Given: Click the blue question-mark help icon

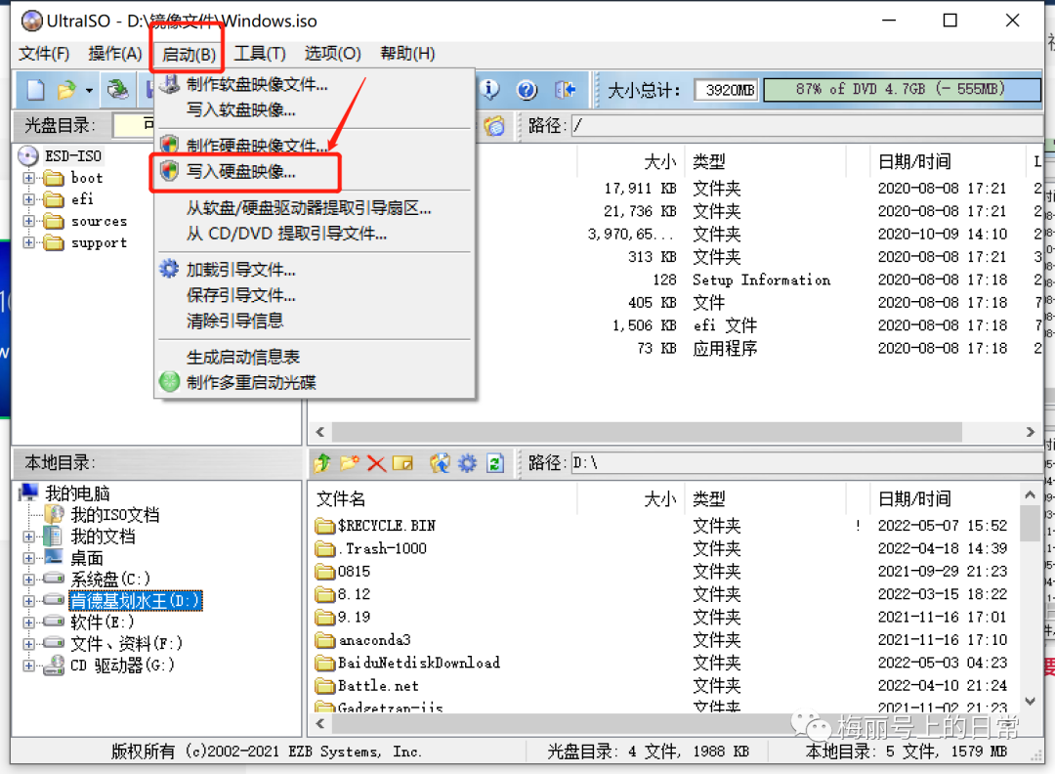Looking at the screenshot, I should 527,90.
